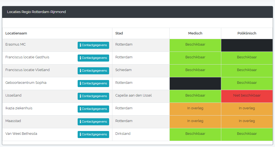Open Contactgegevens for Geboortecentrum Sophia
The height and width of the screenshot is (147, 275).
click(x=93, y=83)
